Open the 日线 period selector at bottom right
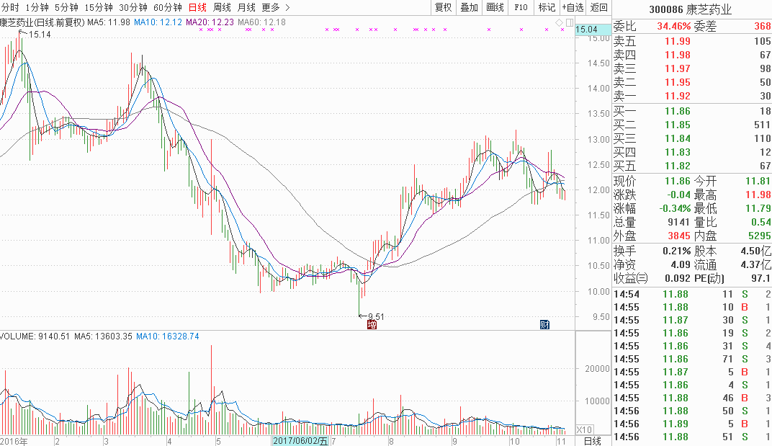 click(592, 440)
